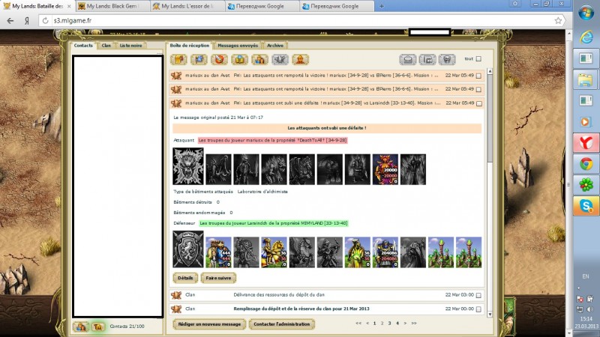This screenshot has height=337, width=600.
Task: Click the defender's lion shield emblem
Action: pyautogui.click(x=187, y=249)
